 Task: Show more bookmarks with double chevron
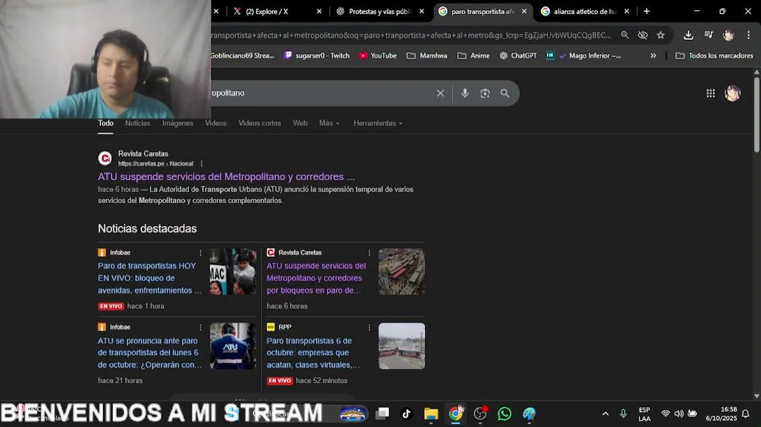point(653,56)
